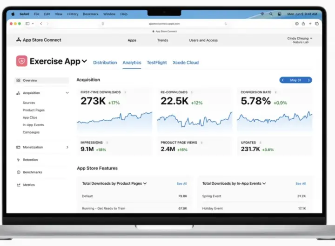Click info icon next to Product Page Views
The width and height of the screenshot is (335, 246).
(x=201, y=142)
